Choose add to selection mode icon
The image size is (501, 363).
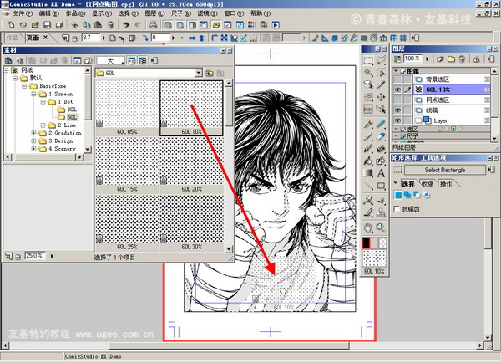407,195
